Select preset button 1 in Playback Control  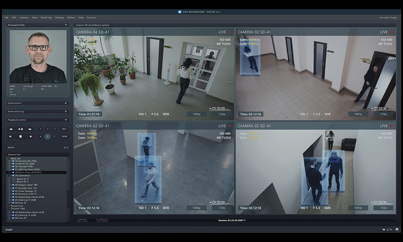click(x=40, y=129)
